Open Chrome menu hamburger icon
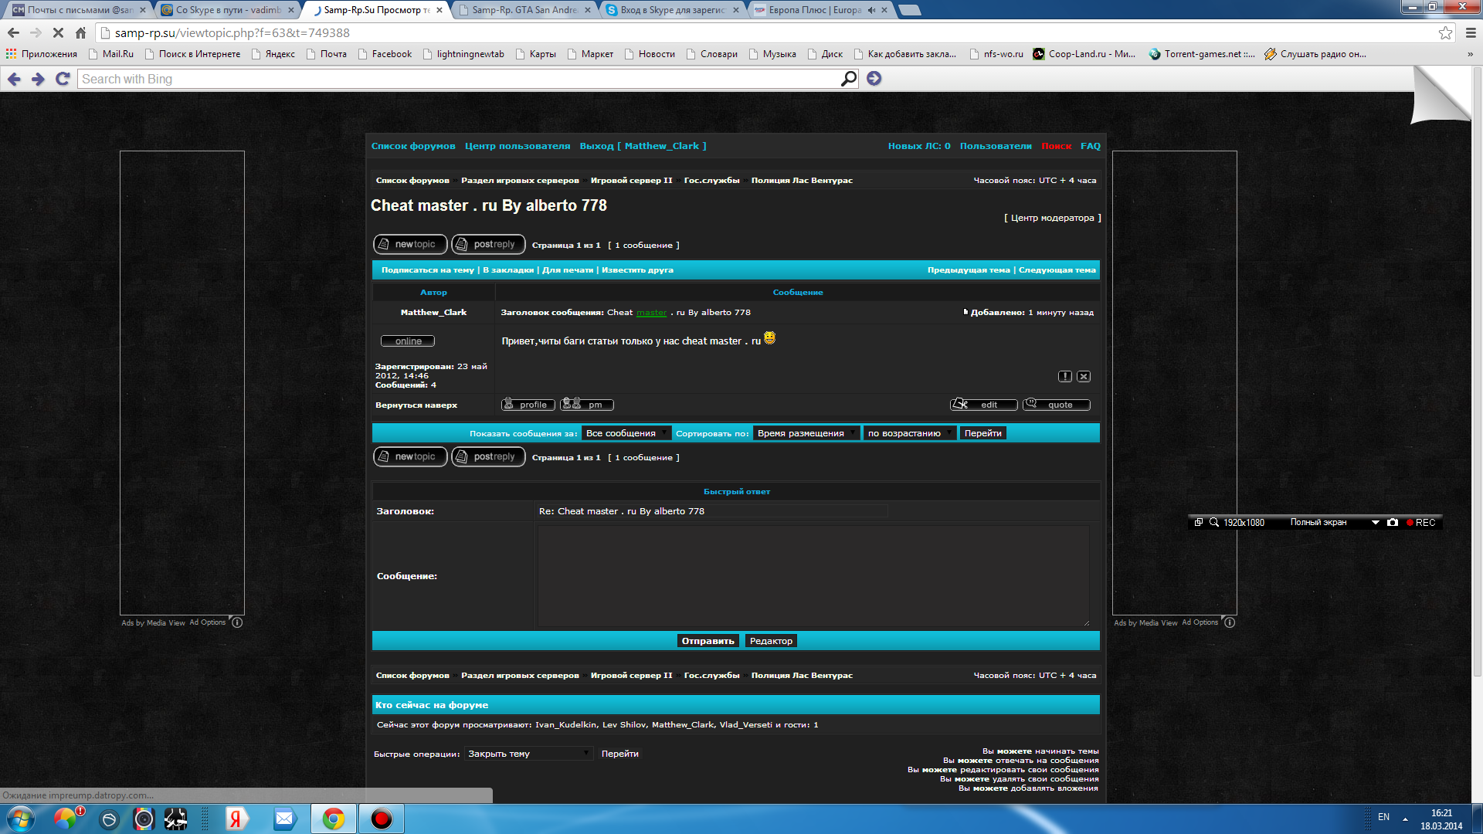This screenshot has height=834, width=1483. pyautogui.click(x=1470, y=33)
